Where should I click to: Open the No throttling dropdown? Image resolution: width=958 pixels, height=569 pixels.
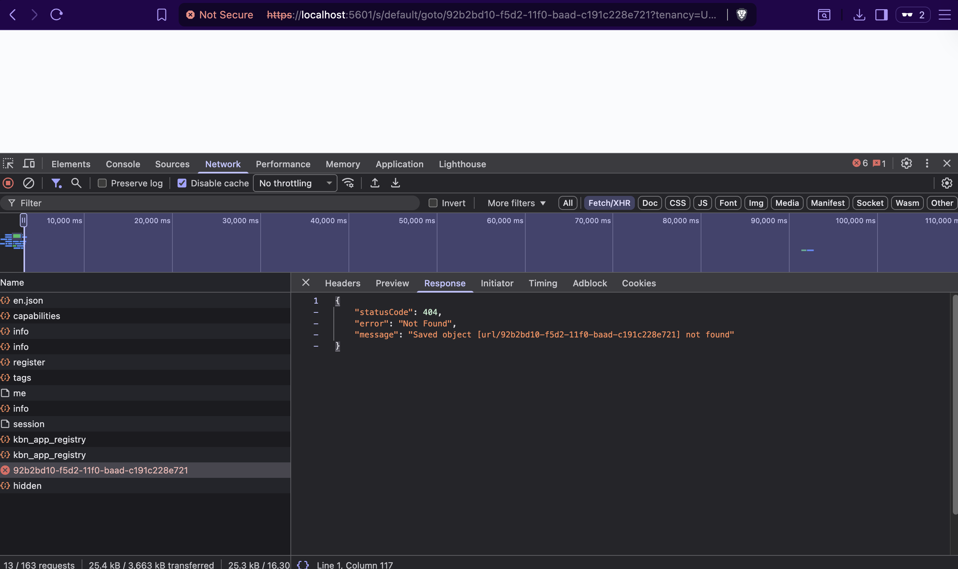coord(295,183)
